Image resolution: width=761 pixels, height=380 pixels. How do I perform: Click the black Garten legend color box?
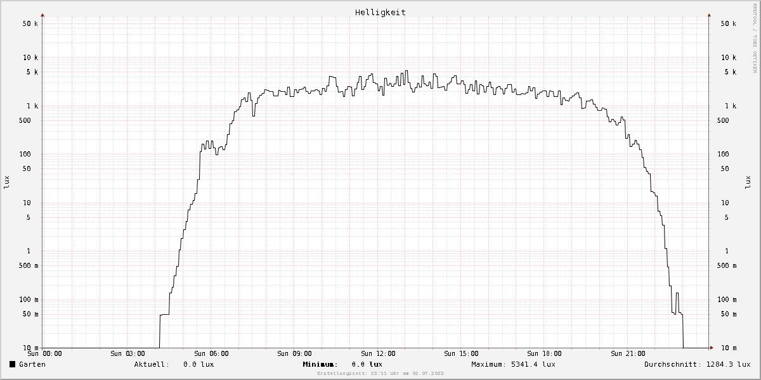(12, 364)
